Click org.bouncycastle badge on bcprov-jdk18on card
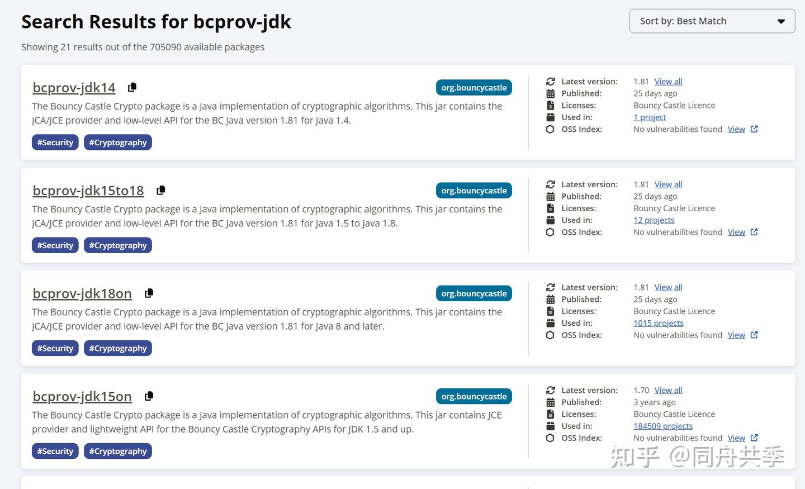Screen dimensions: 805x489 [x=473, y=293]
